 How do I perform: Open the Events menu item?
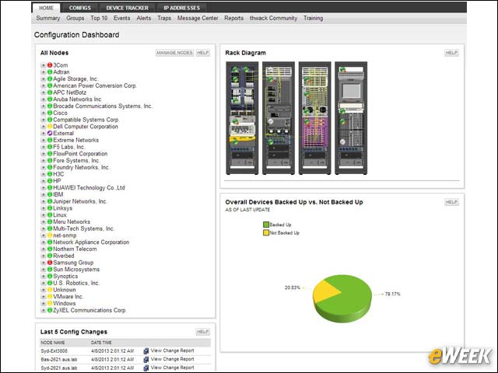tap(121, 18)
